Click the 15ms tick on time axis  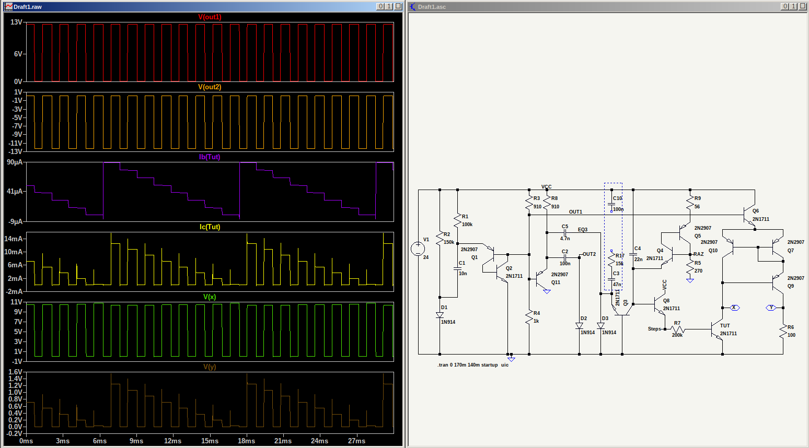[210, 441]
